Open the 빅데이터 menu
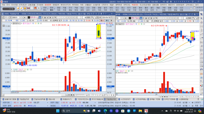Screen dimensions: 204x114 [x=135, y=5]
